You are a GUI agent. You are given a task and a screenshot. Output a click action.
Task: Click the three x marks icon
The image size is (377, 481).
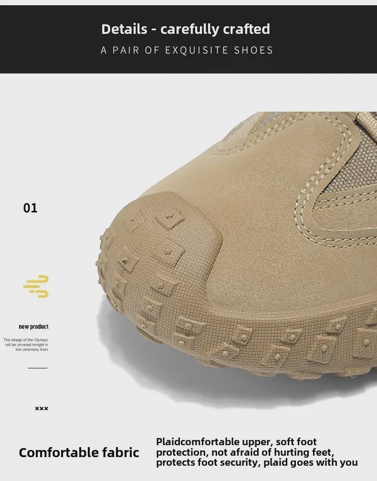(42, 408)
